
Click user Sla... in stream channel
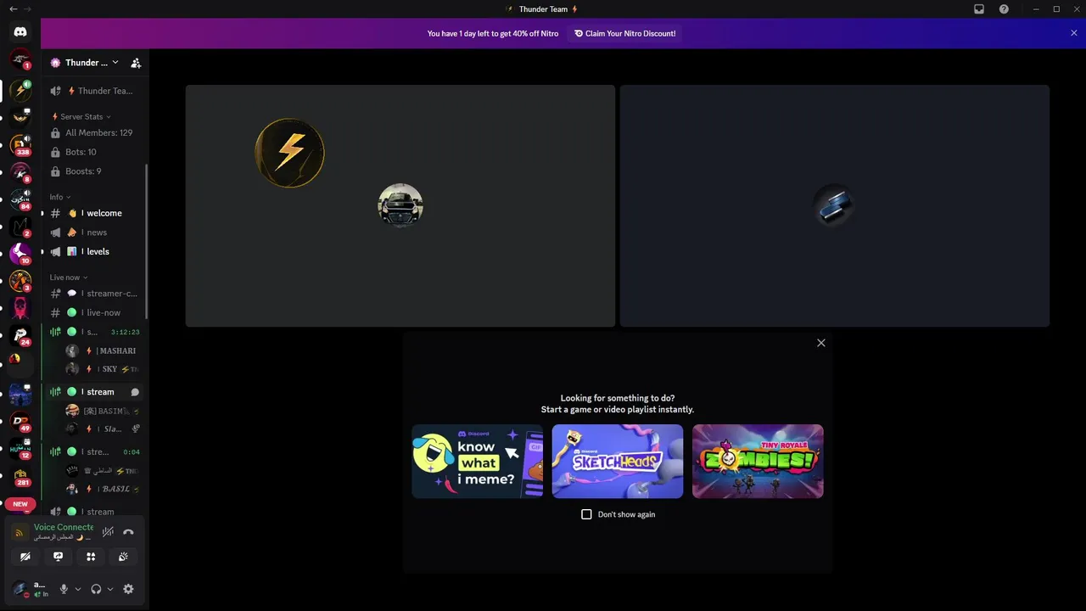pos(102,429)
